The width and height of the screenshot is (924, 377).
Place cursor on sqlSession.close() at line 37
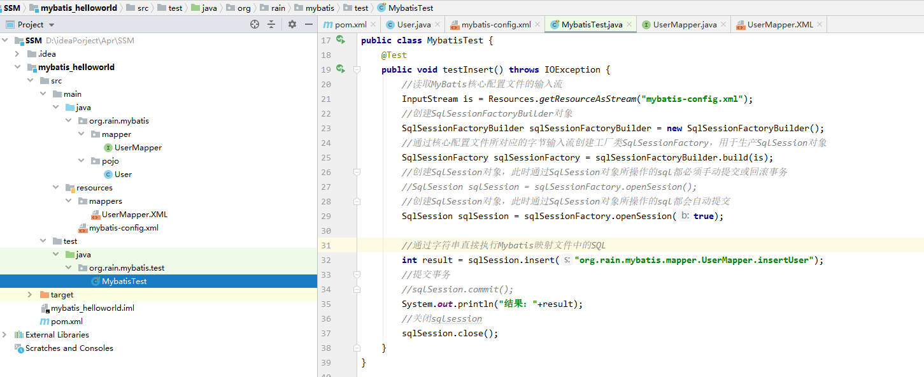(x=450, y=333)
